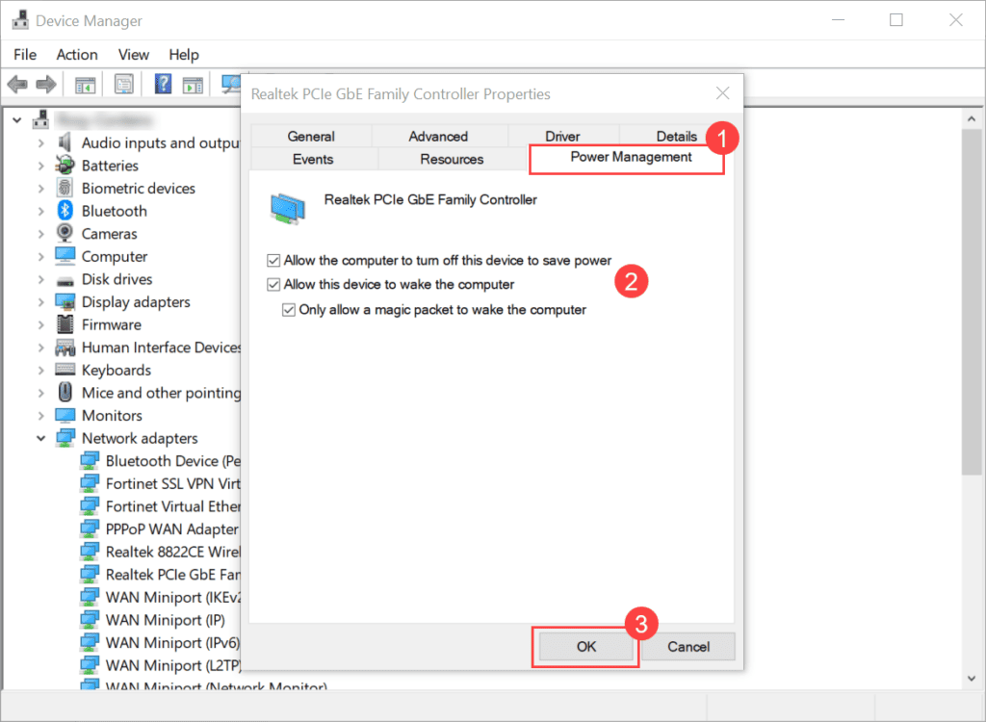This screenshot has width=986, height=722.
Task: Click the Forward navigation arrow
Action: click(46, 84)
